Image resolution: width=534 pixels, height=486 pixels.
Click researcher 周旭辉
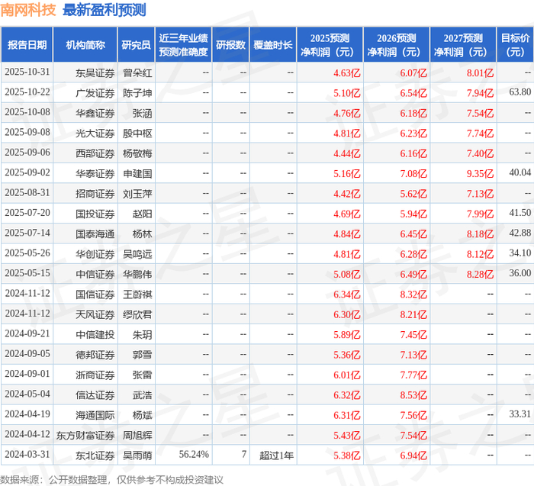137,435
